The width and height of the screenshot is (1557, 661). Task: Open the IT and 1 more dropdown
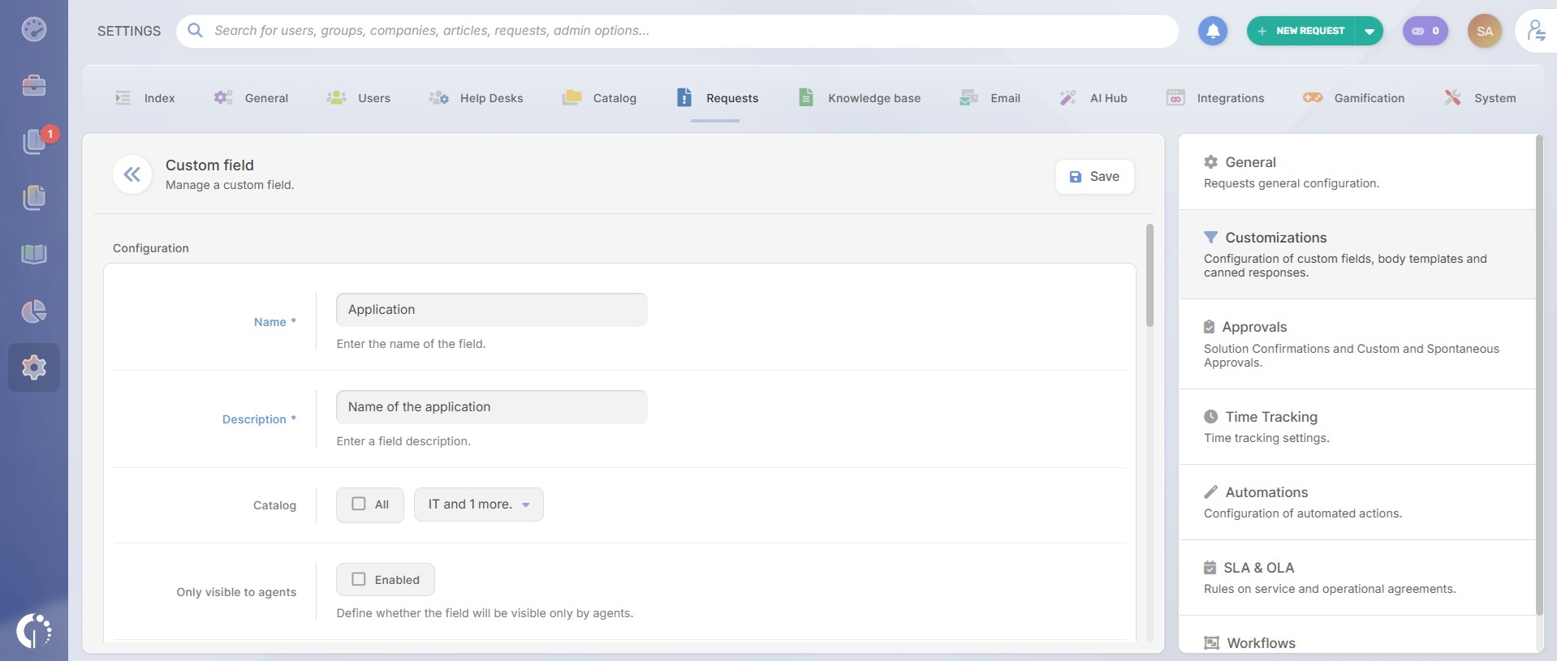[x=479, y=504]
